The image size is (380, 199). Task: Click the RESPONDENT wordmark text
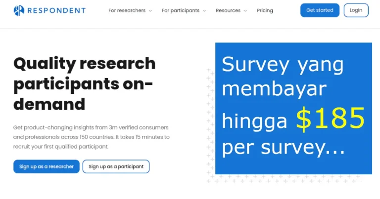56,10
